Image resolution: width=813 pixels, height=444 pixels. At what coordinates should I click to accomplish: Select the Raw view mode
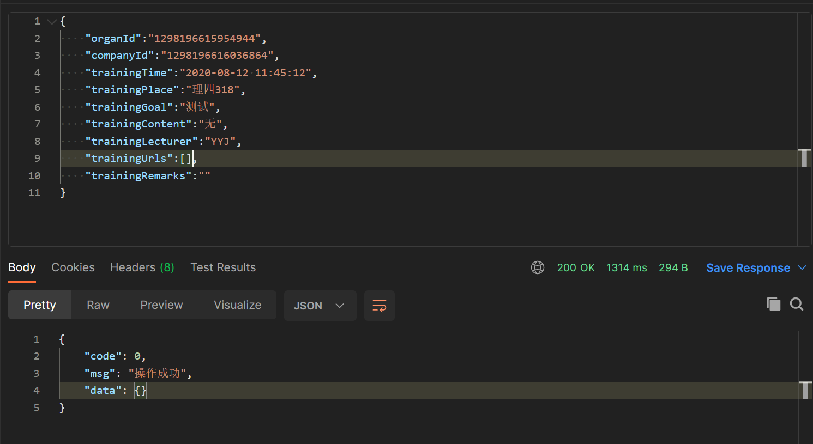tap(98, 305)
